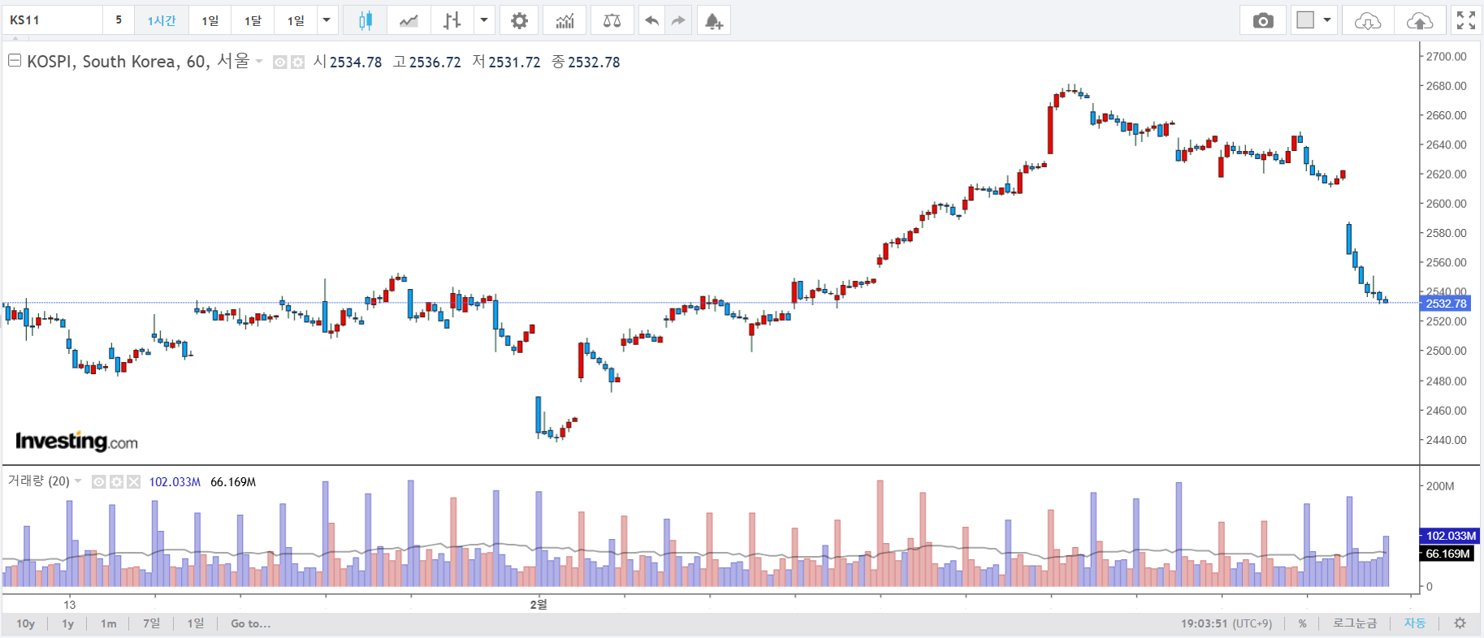Hide the 거래량 volume indicator eye icon
Screen dimensions: 1484x638
98,482
